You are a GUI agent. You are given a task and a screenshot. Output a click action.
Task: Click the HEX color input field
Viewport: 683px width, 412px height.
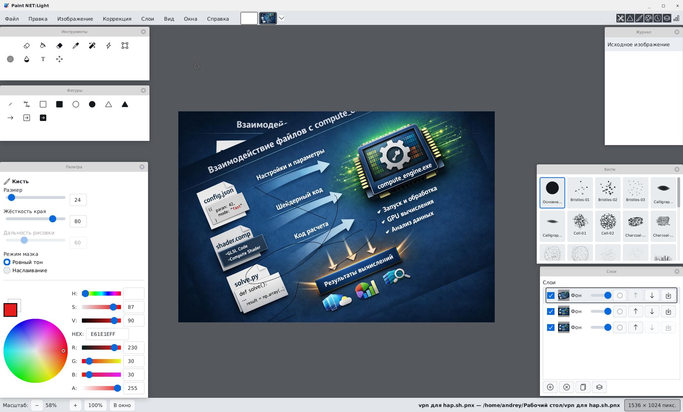pos(107,334)
